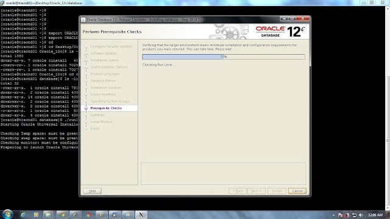The height and width of the screenshot is (219, 390).
Task: Click the PuTTY terminal window title icon
Action: [x=2, y=3]
